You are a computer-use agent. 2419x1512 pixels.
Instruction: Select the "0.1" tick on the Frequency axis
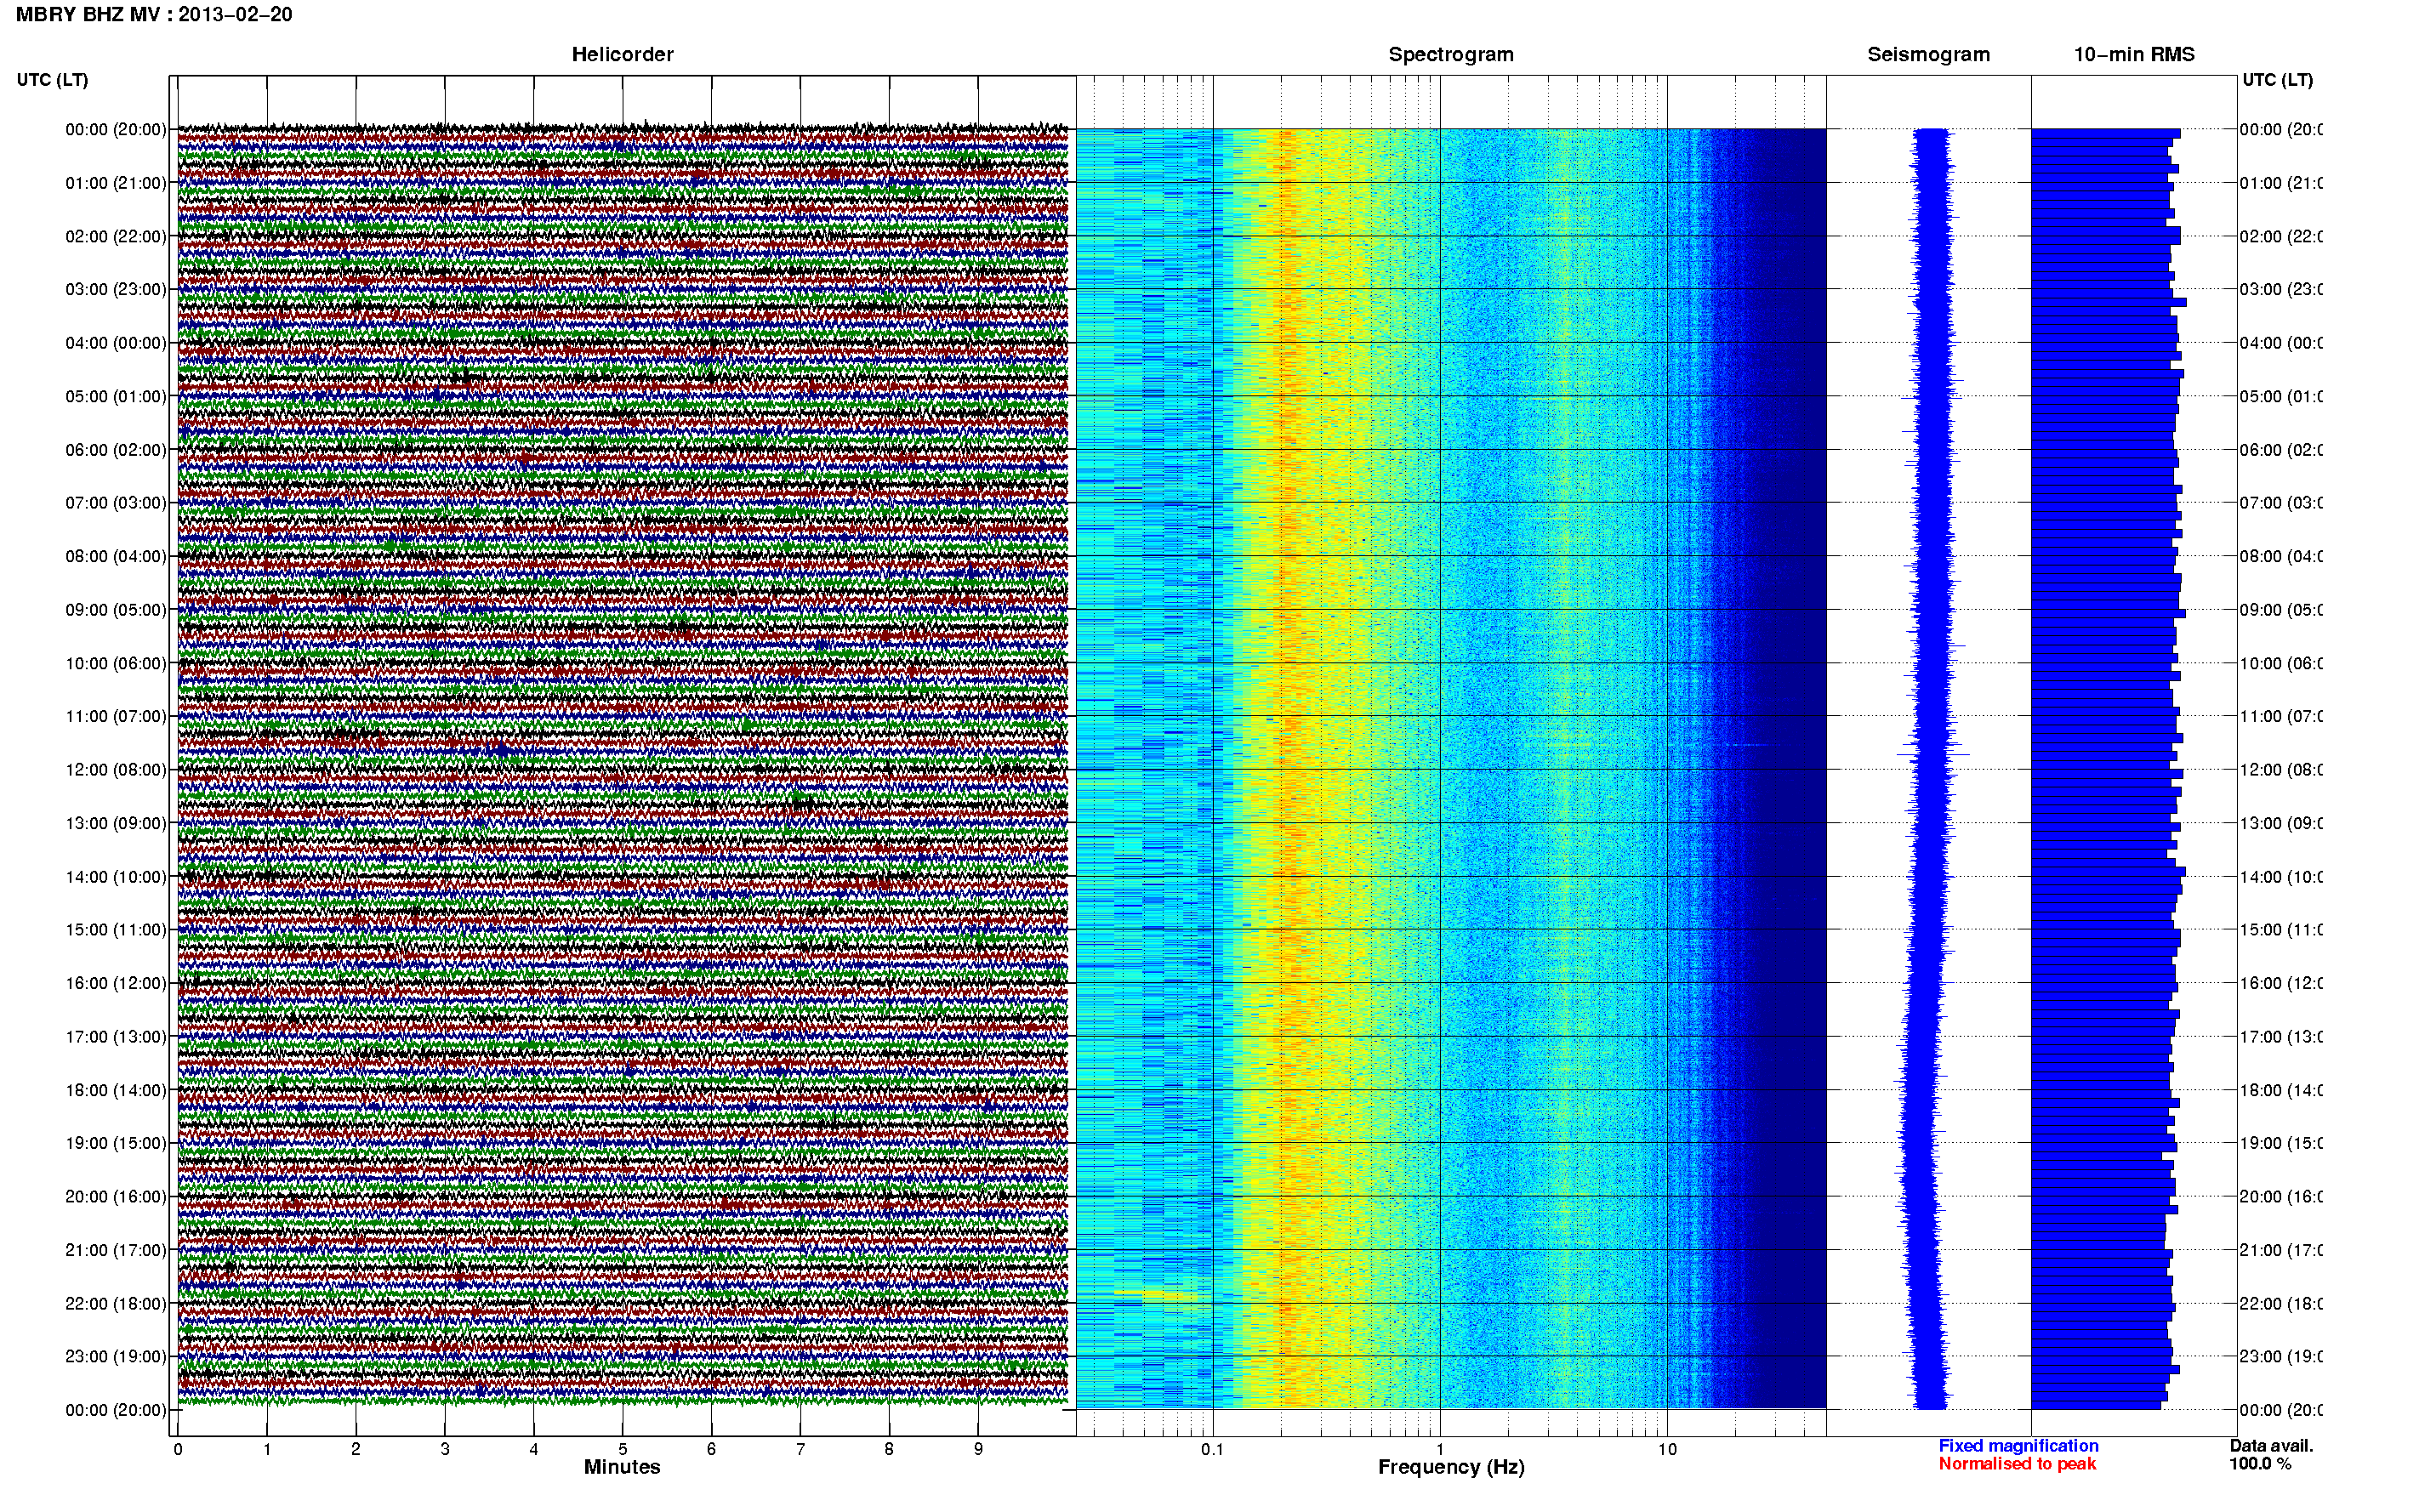click(x=1212, y=1449)
